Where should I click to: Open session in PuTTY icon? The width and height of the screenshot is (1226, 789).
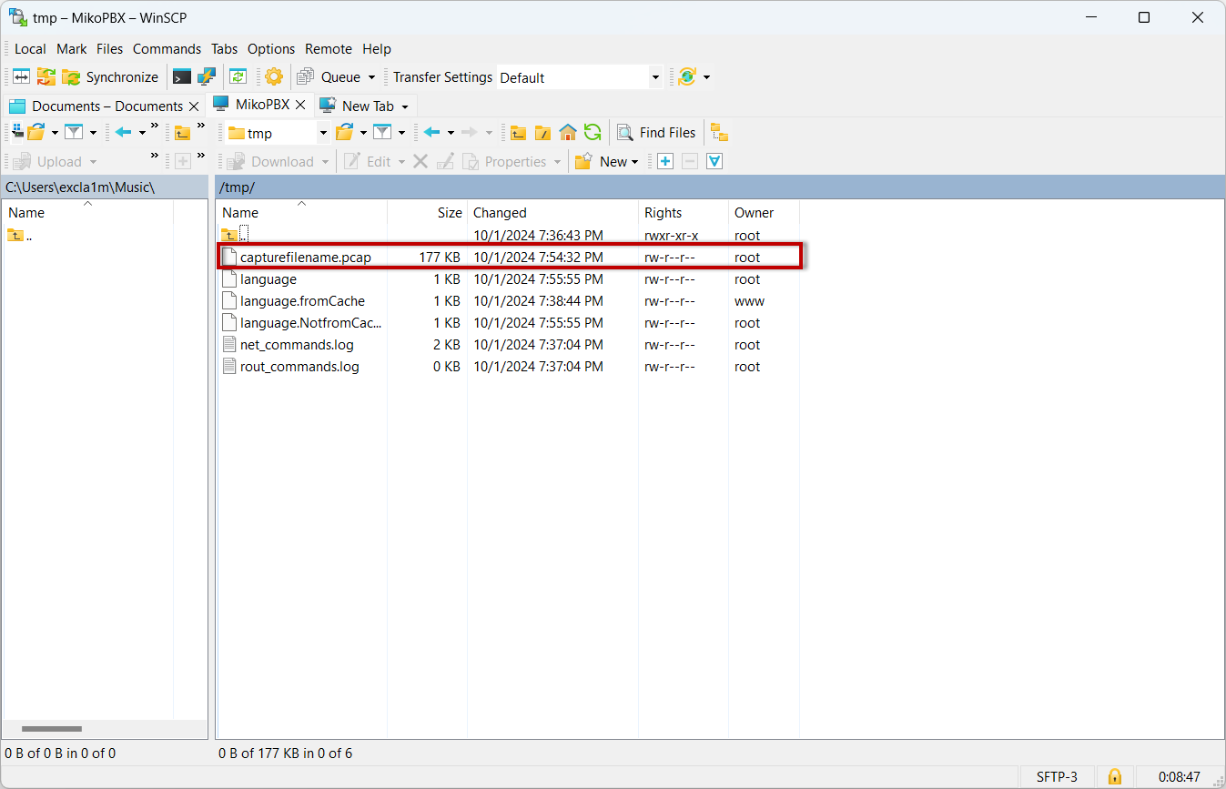(207, 77)
